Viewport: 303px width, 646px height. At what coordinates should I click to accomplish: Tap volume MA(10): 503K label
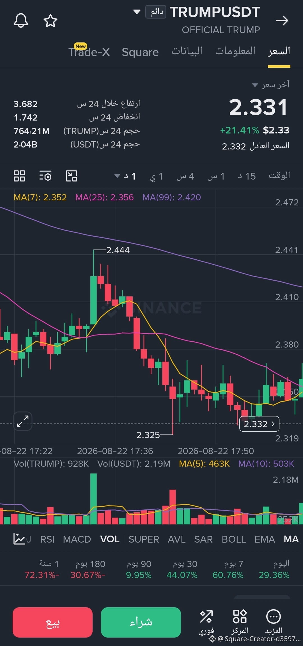[266, 464]
